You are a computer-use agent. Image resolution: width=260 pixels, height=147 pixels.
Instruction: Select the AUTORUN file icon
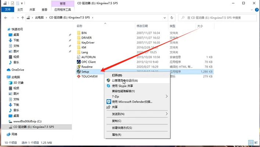[x=79, y=57]
